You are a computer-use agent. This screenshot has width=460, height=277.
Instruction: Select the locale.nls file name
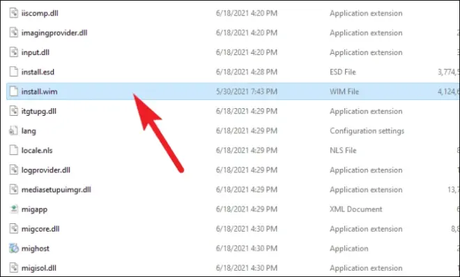(37, 151)
